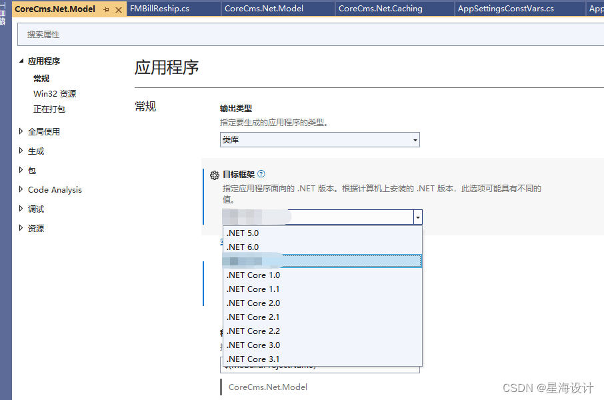The image size is (604, 400).
Task: Choose .NET Core 3.1
Action: coord(323,359)
